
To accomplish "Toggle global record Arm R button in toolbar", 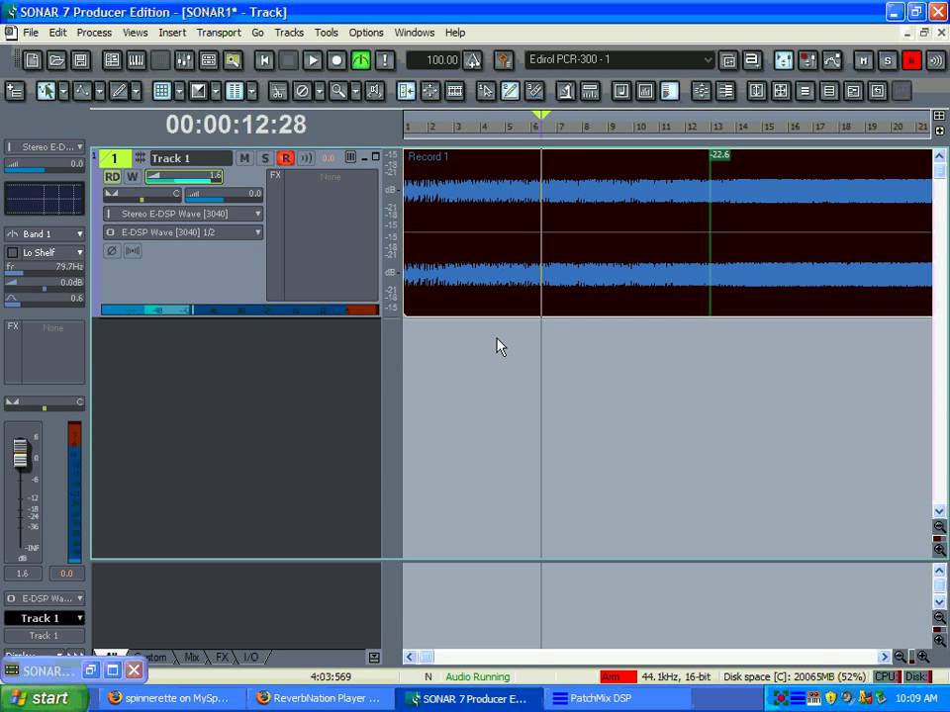I will [911, 60].
